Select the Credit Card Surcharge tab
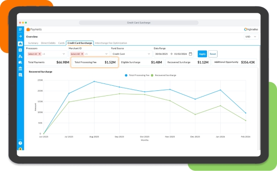This screenshot has height=171, width=277. coord(80,43)
